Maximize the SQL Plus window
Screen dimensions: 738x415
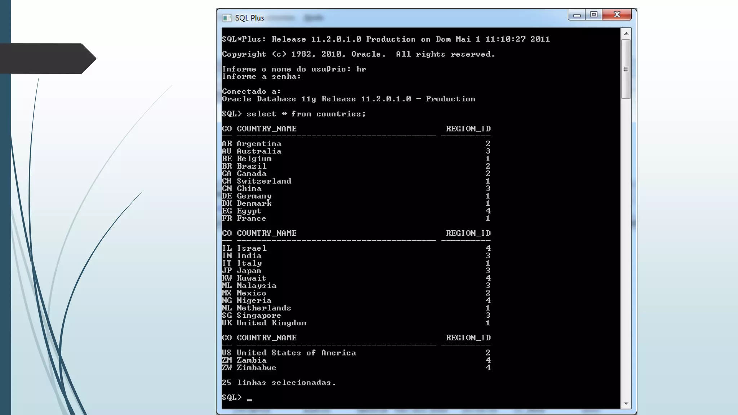(594, 15)
